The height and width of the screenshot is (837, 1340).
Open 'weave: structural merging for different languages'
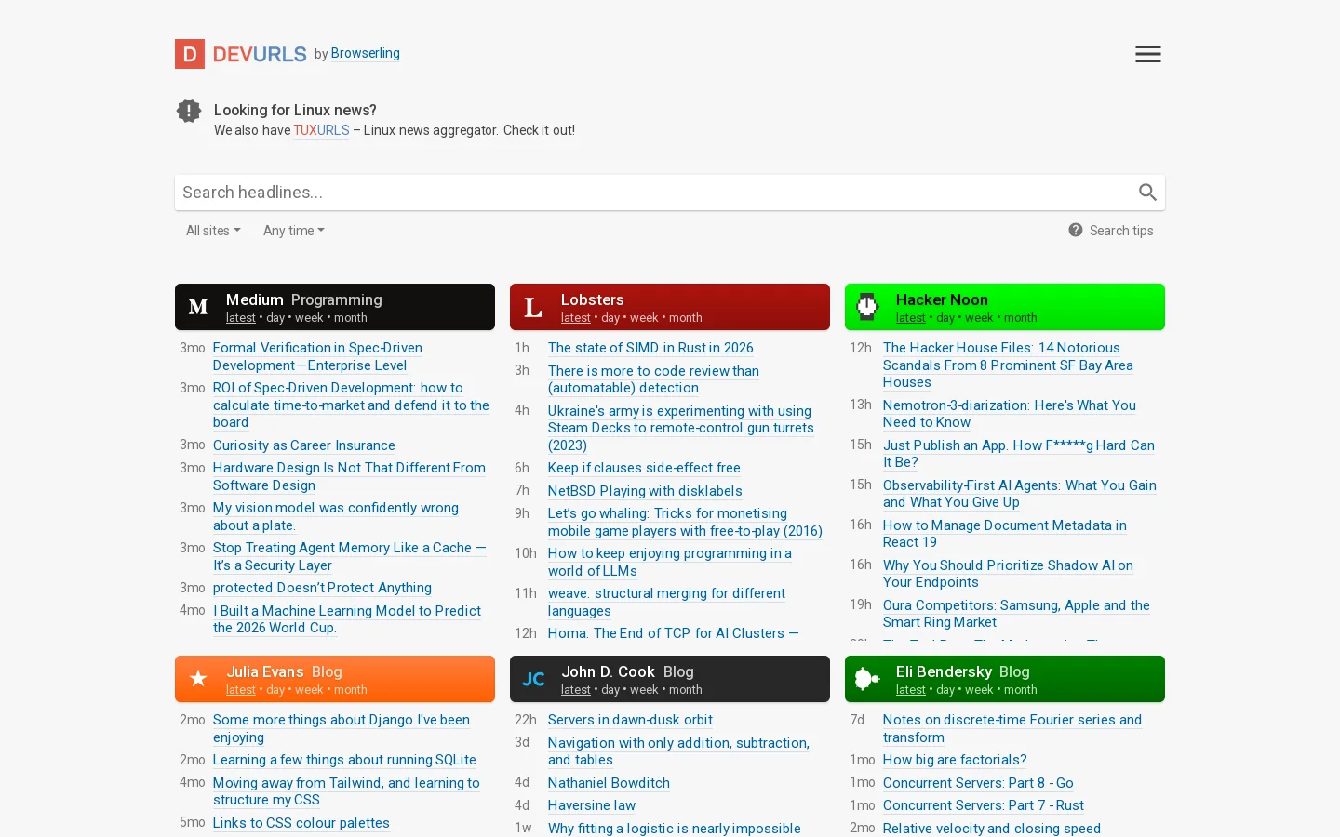[666, 602]
